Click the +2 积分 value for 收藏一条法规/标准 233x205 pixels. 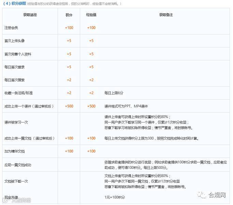coord(69,93)
